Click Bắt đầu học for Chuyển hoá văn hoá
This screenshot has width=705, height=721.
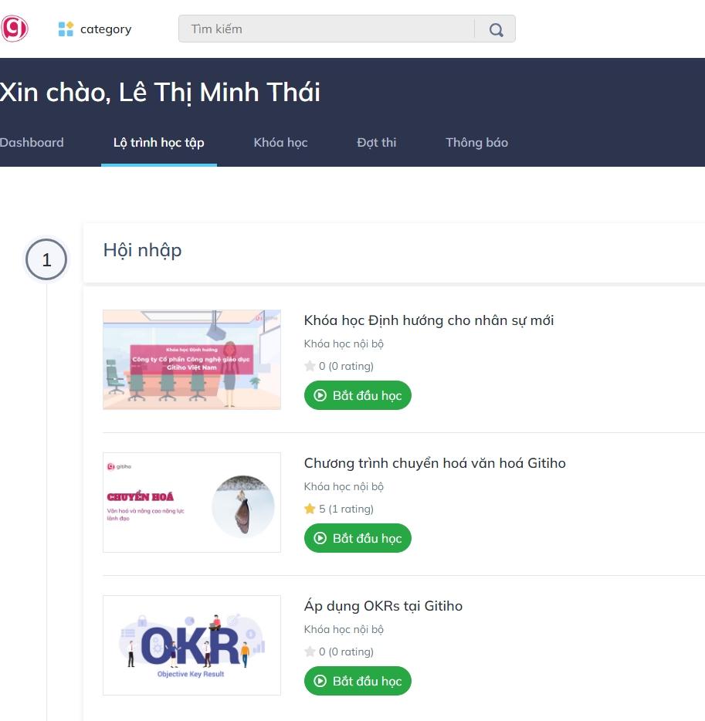pos(358,538)
